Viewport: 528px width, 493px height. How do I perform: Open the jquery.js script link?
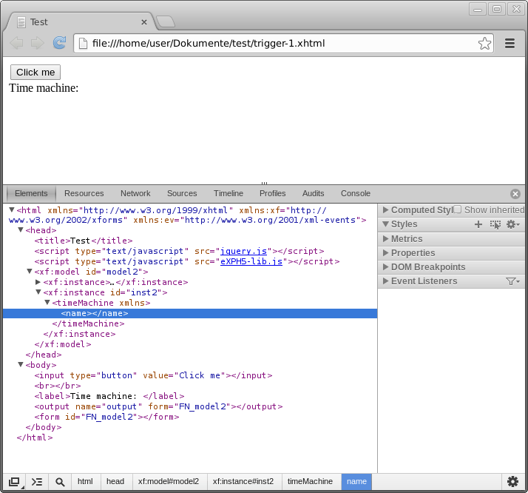(x=243, y=251)
